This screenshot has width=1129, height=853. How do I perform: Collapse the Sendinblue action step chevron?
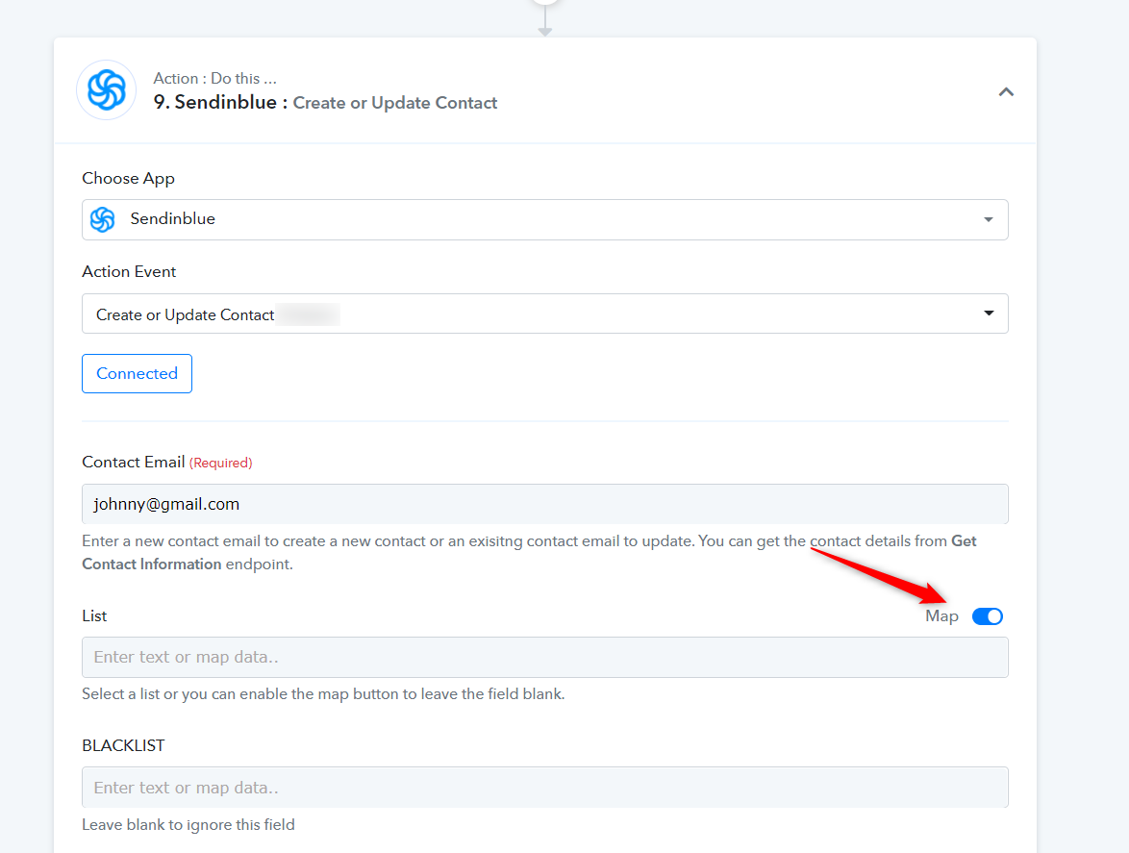pos(1006,92)
